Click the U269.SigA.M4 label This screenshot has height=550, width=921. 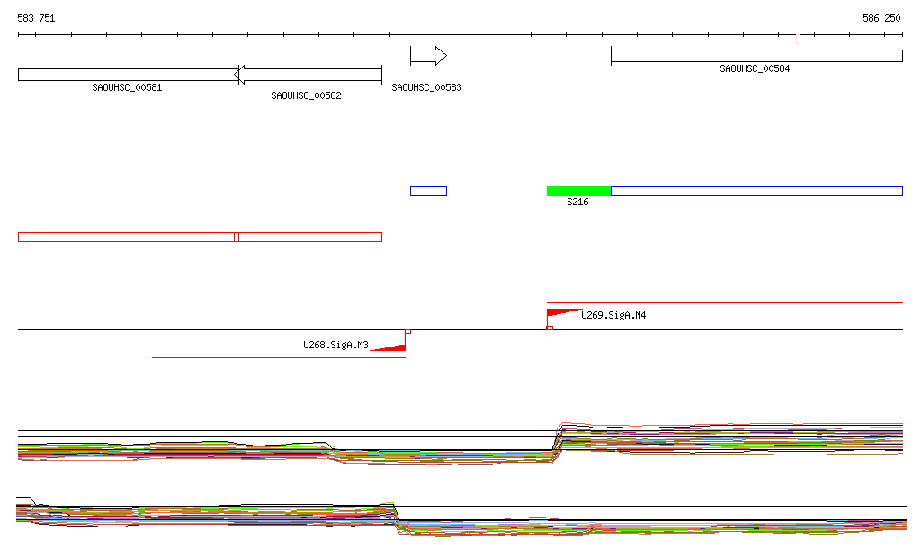coord(613,316)
